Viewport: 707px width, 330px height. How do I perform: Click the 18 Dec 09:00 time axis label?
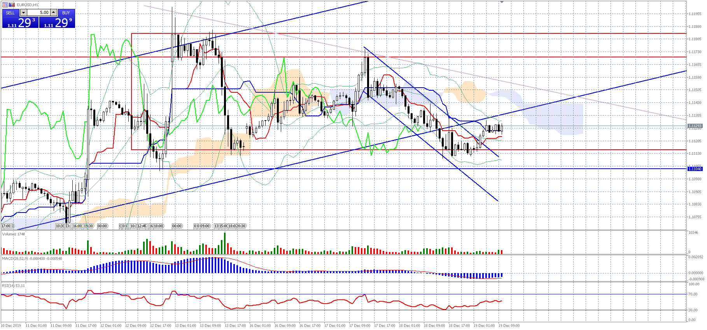coord(434,325)
